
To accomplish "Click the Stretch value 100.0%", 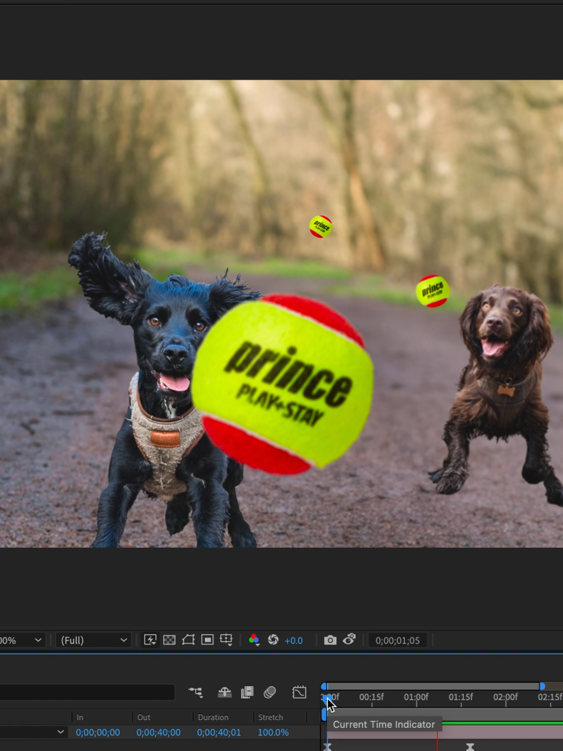I will (x=273, y=732).
